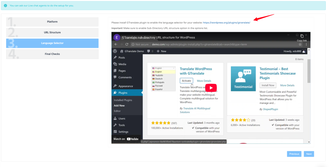329x167 pixels.
Task: Go to the Platform step
Action: (x=52, y=22)
